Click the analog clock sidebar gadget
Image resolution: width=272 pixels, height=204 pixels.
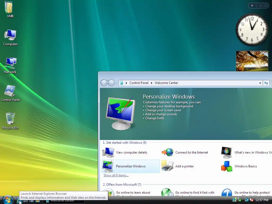pyautogui.click(x=252, y=29)
